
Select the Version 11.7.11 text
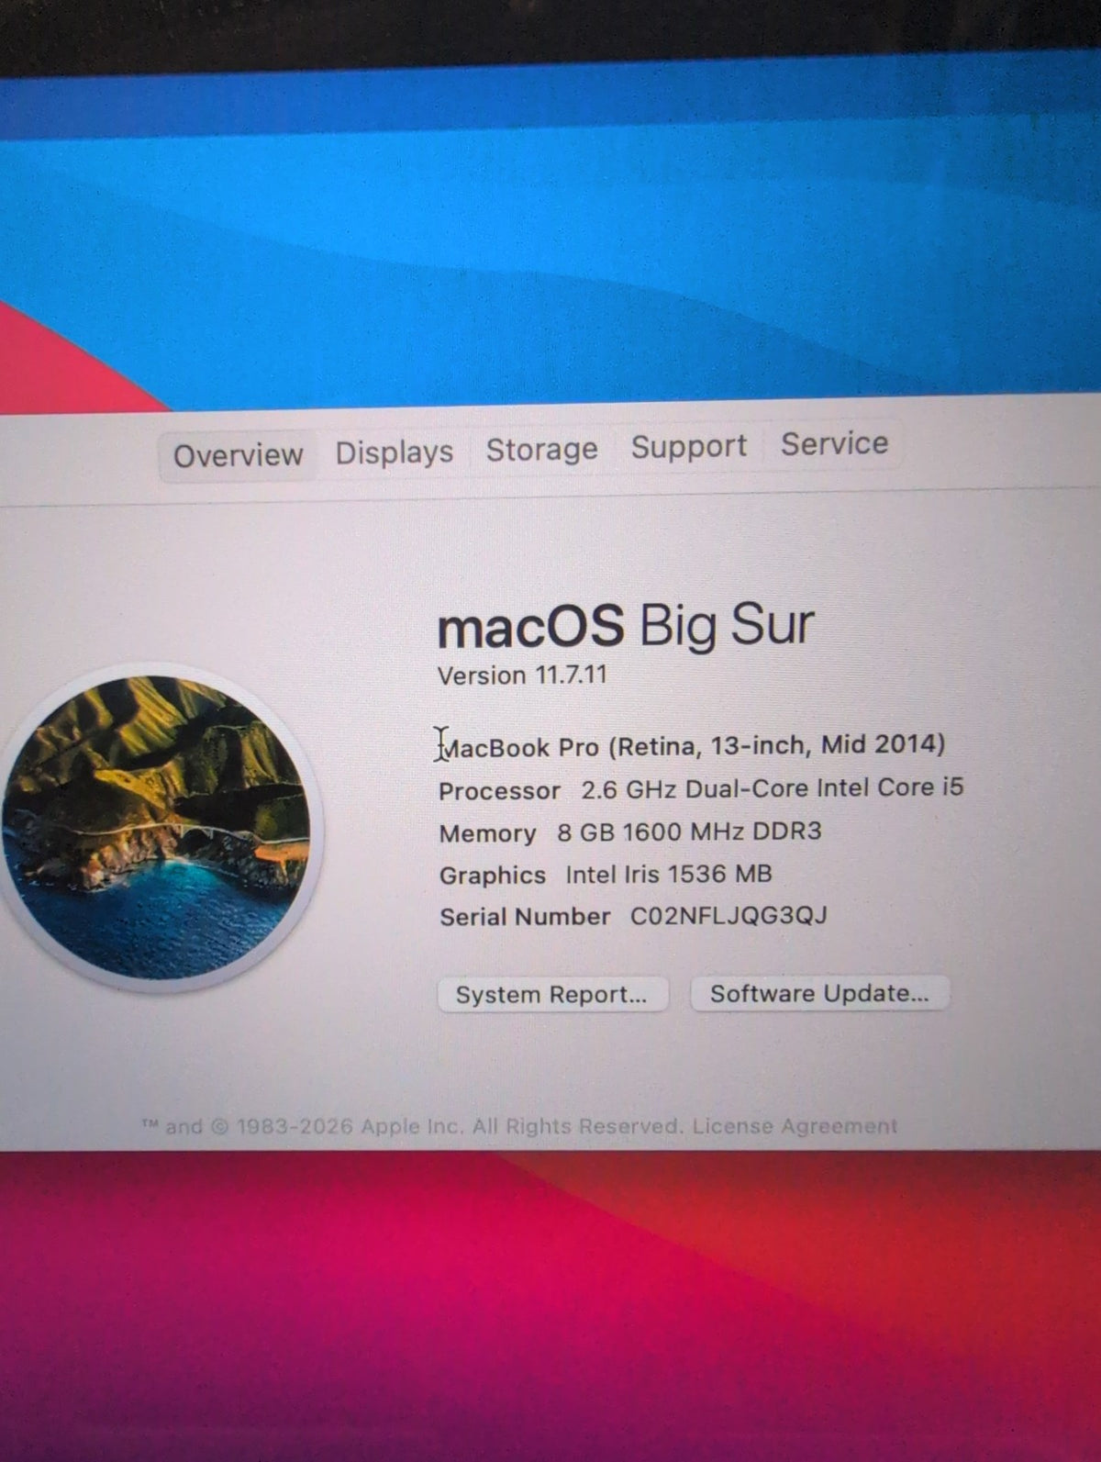[x=522, y=675]
